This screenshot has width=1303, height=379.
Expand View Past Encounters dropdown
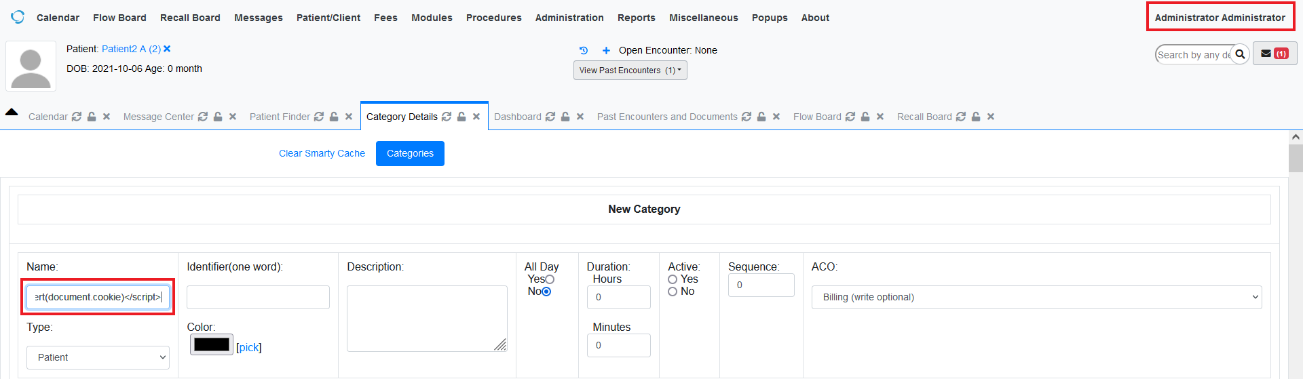point(630,70)
